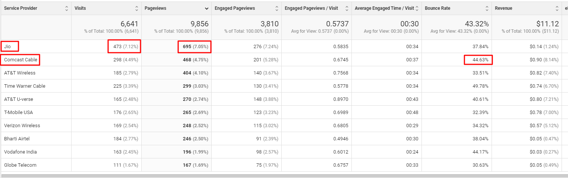The height and width of the screenshot is (178, 568).
Task: Sort by Engaged Pageviews using its arrows
Action: [x=277, y=8]
